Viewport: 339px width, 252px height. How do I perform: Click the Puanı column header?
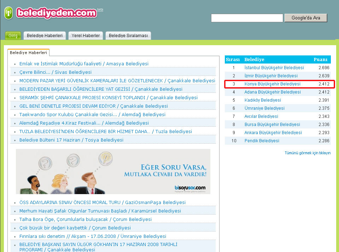click(320, 59)
